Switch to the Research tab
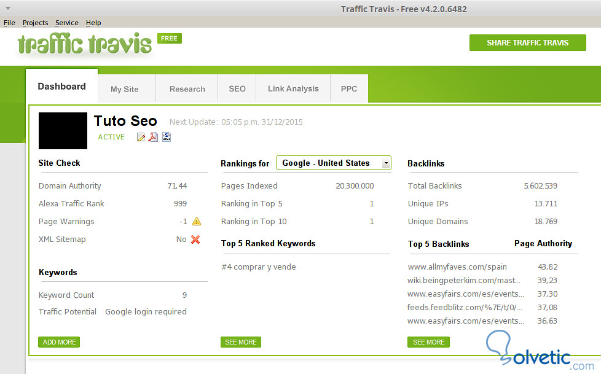The image size is (601, 374). pyautogui.click(x=187, y=89)
